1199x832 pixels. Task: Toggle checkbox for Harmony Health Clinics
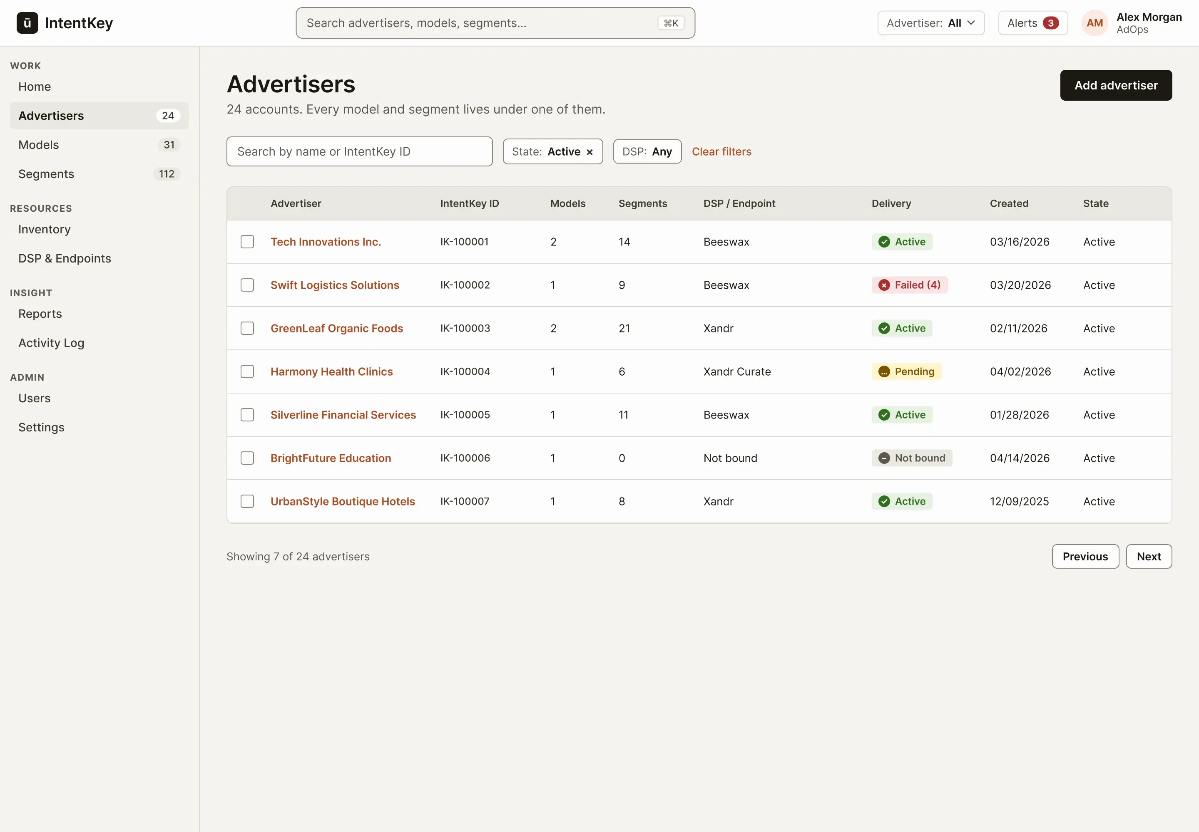[247, 371]
